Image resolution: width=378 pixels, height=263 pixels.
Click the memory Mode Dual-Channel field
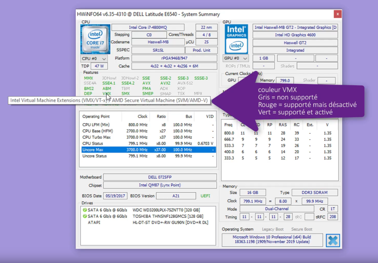[277, 209]
